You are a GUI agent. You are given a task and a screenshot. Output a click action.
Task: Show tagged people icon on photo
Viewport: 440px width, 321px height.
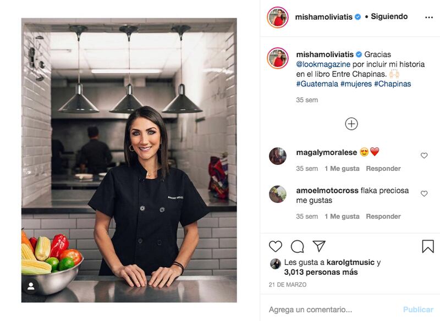(x=31, y=286)
